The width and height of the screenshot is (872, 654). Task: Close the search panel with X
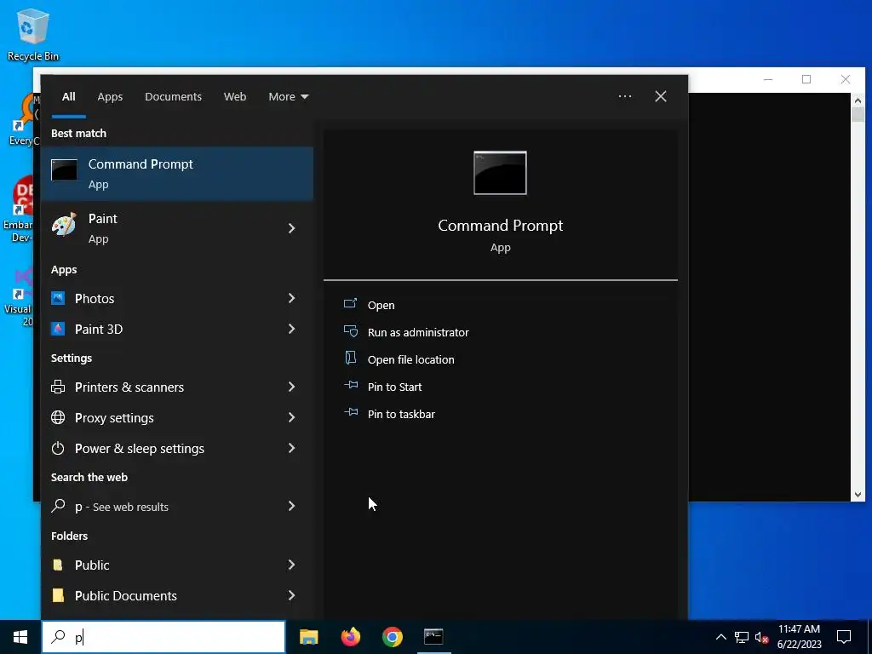tap(661, 96)
